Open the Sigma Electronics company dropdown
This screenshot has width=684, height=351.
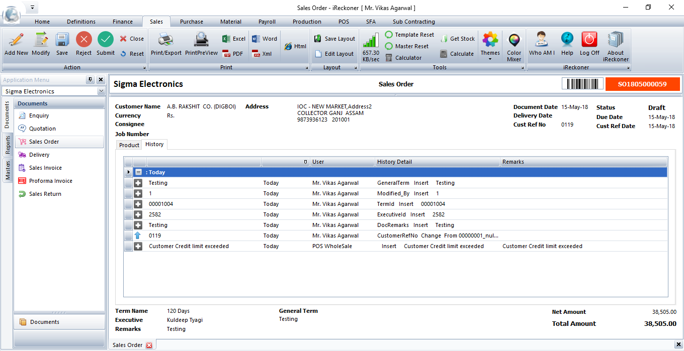click(x=101, y=91)
